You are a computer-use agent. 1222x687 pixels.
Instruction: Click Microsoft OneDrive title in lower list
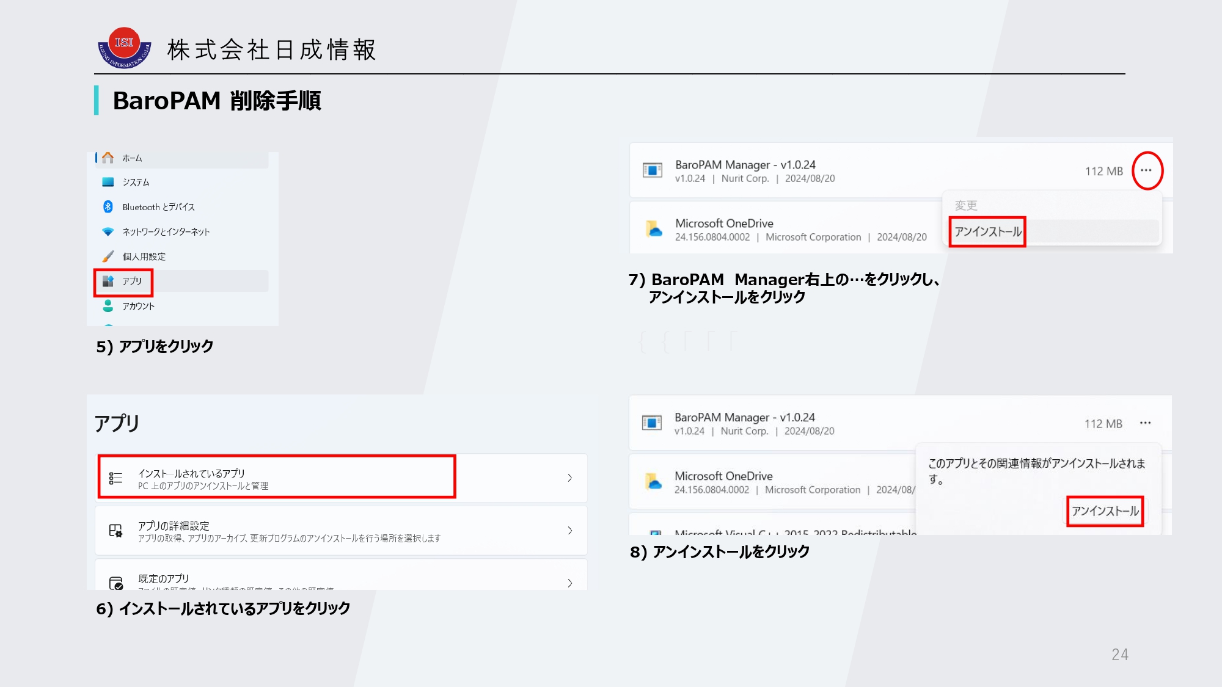tap(724, 476)
